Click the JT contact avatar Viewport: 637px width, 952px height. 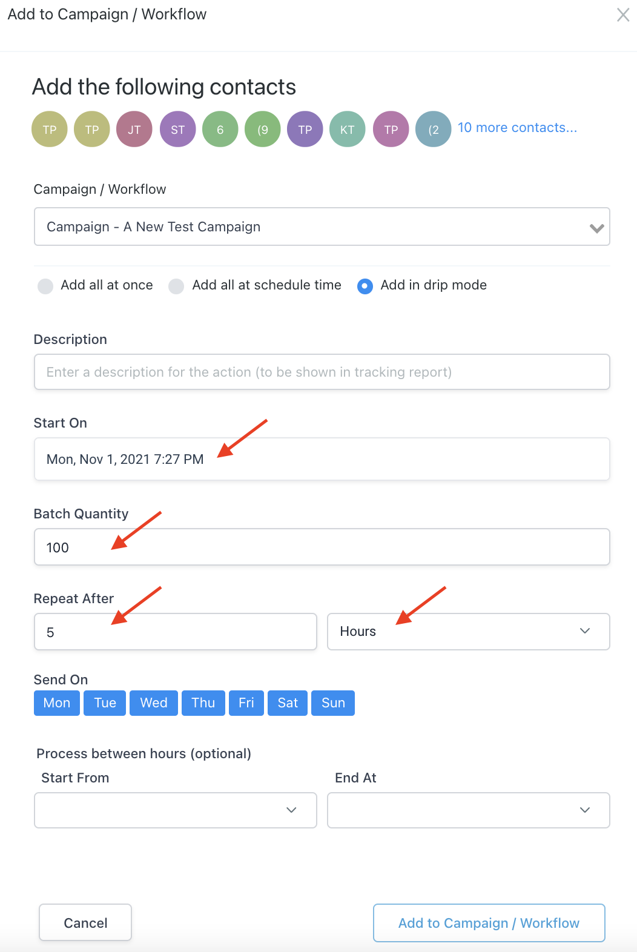(134, 129)
